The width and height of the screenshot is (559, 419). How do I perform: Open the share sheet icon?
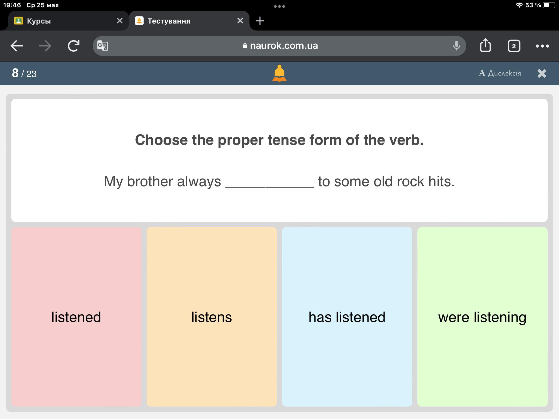[x=485, y=46]
